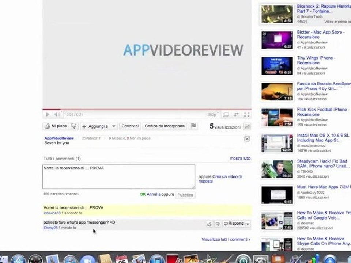This screenshot has height=263, width=351.
Task: Open Tiny Wings iPhone Recensione title
Action: tap(316, 60)
